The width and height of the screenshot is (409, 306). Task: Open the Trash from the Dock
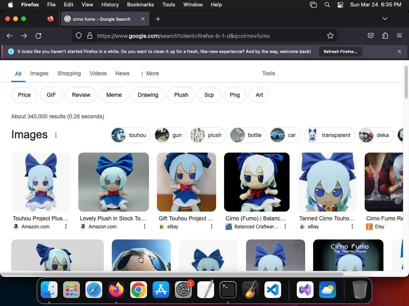tap(360, 290)
